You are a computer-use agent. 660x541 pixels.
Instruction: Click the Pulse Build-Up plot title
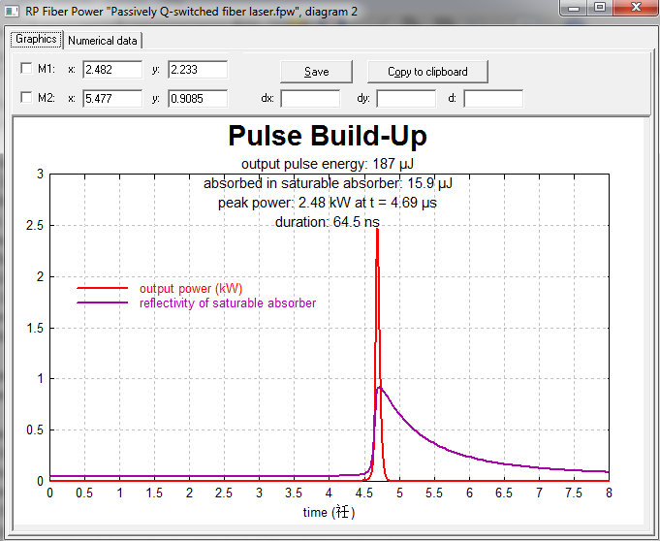(328, 136)
